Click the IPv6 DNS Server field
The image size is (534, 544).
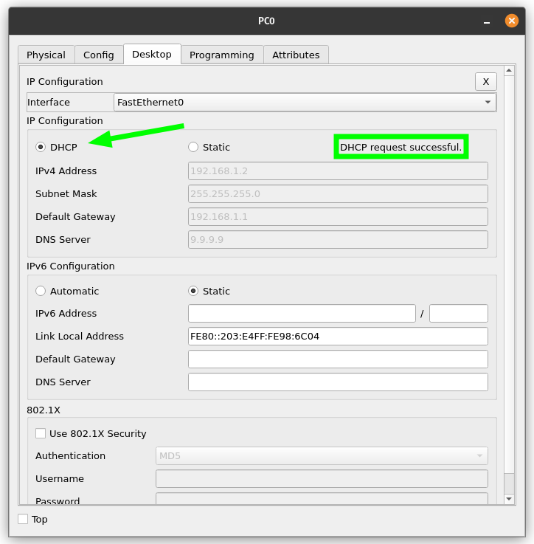tap(338, 382)
